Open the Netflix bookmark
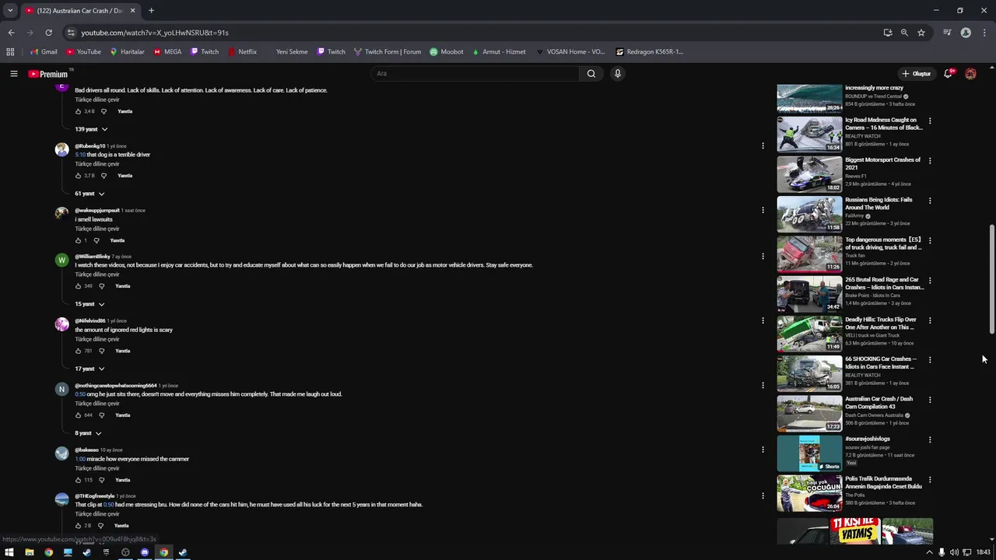 point(242,52)
